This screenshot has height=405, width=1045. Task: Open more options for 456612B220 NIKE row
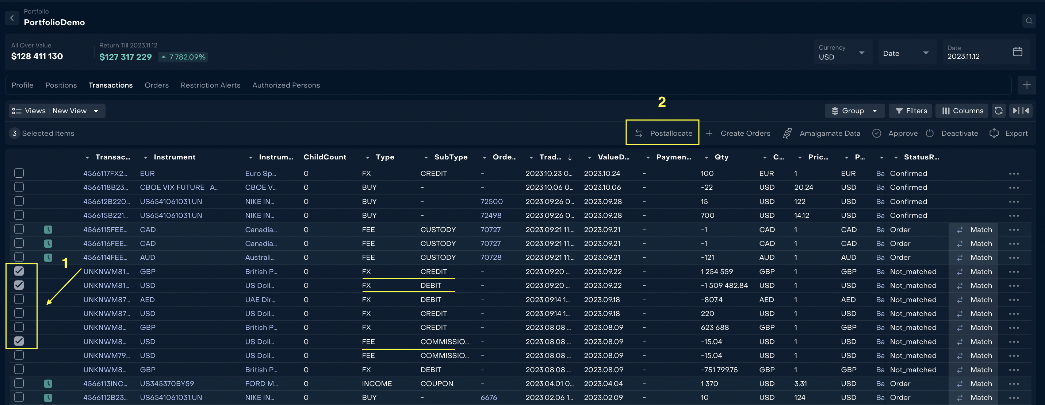point(1014,201)
